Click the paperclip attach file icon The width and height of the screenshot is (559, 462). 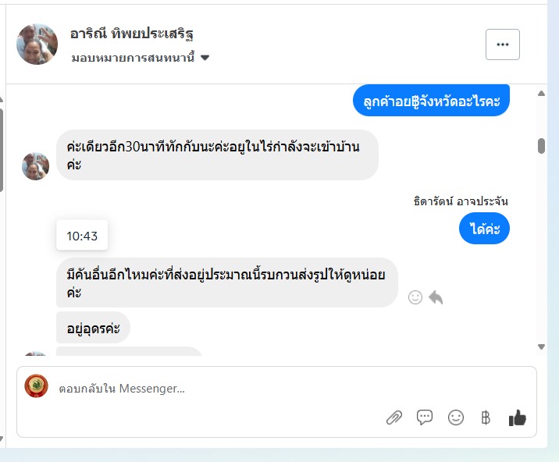pyautogui.click(x=394, y=418)
